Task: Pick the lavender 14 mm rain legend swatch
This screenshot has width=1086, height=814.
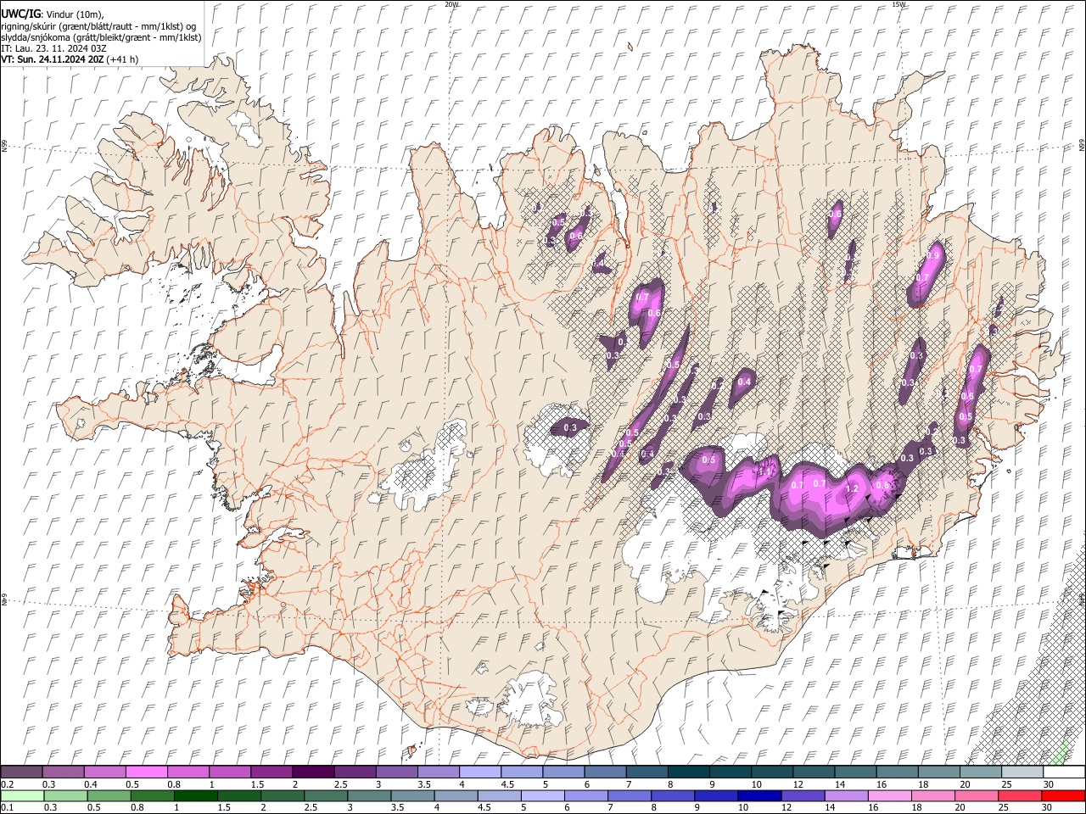Action: pos(846,795)
